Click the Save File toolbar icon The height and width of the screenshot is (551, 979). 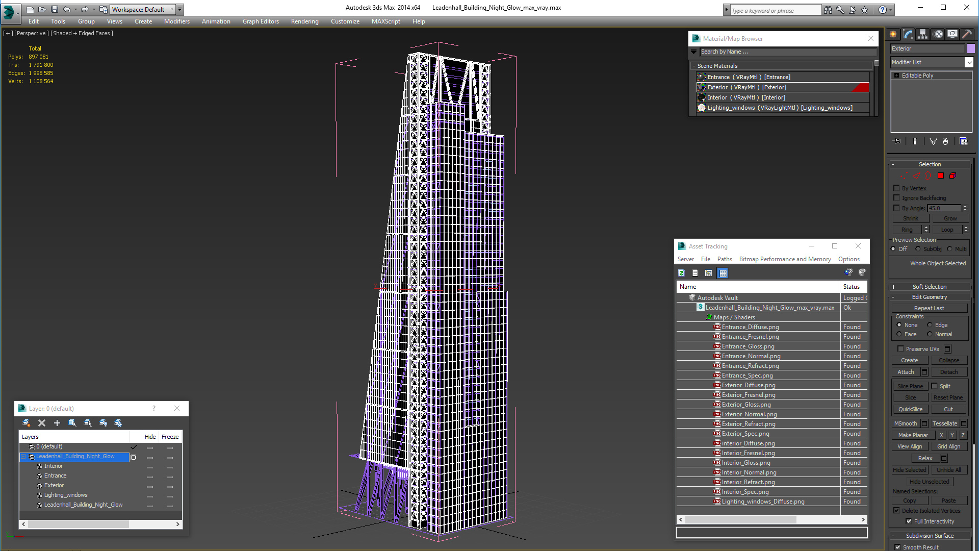pos(54,9)
